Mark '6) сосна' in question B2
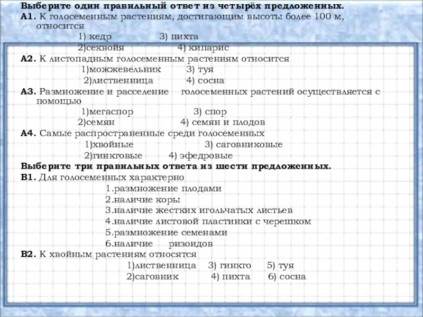 coord(287,276)
